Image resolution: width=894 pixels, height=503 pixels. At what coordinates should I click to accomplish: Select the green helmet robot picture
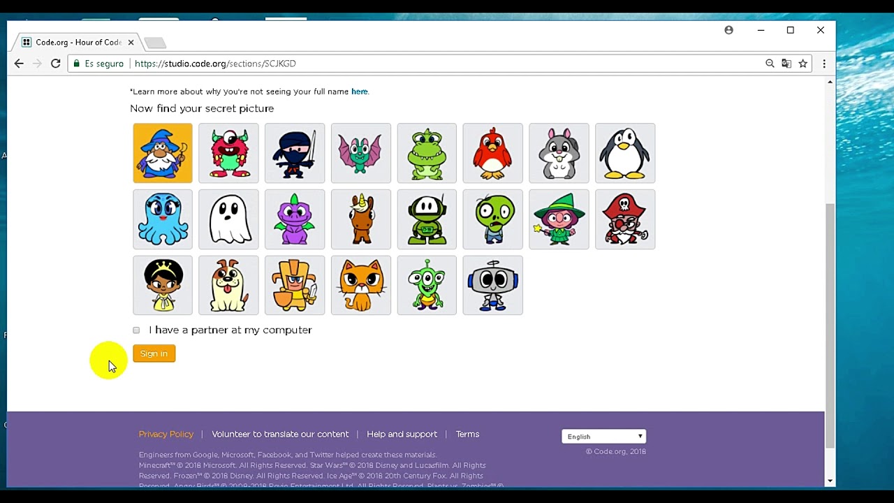(x=427, y=219)
